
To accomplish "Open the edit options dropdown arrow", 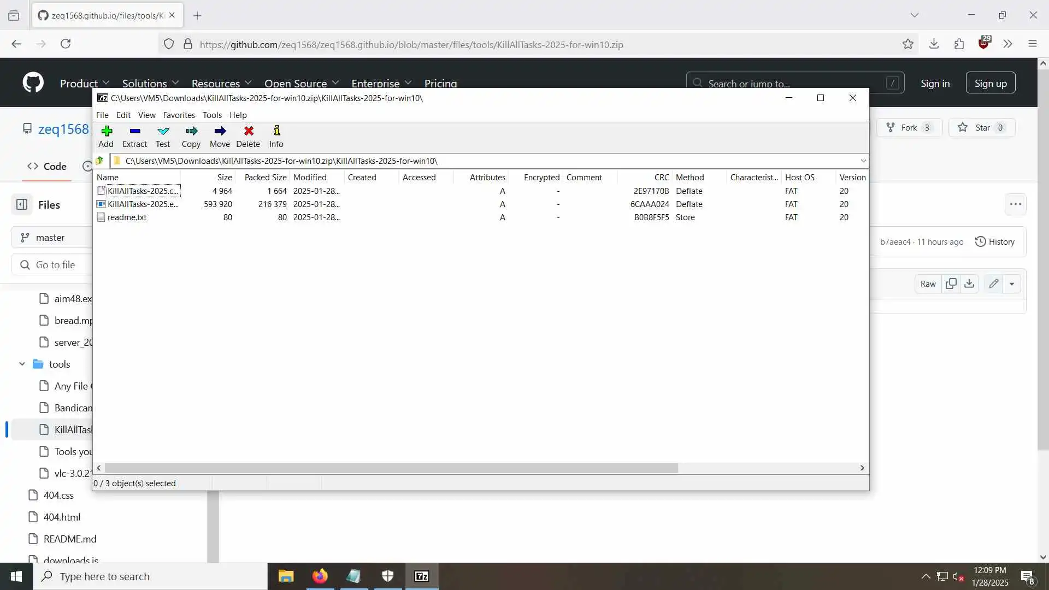I will click(x=1012, y=284).
